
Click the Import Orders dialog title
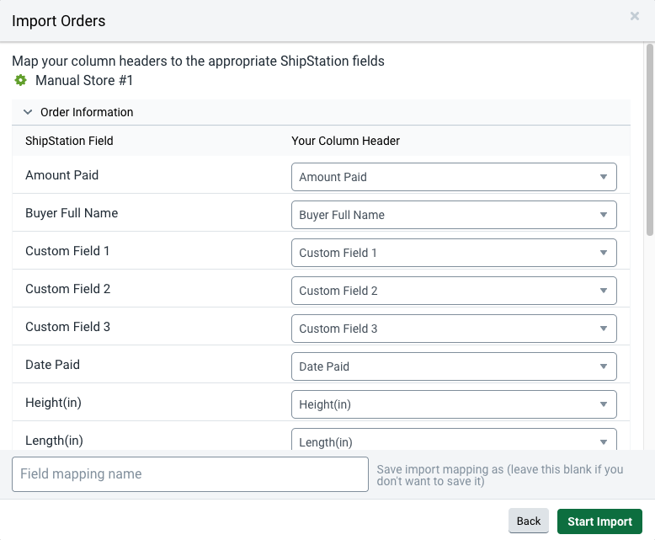pyautogui.click(x=58, y=21)
